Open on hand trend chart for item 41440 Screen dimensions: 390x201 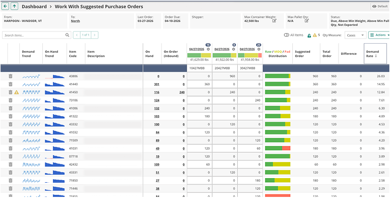pos(54,84)
